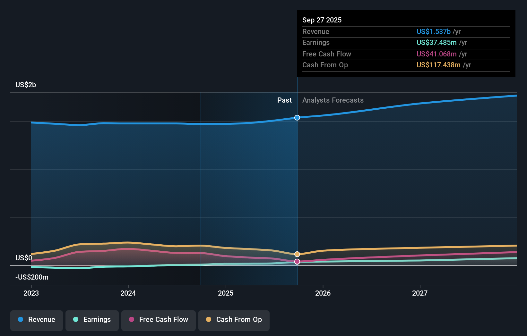This screenshot has width=527, height=336.
Task: Expand the Analysts Forecasts section
Action: (x=333, y=100)
